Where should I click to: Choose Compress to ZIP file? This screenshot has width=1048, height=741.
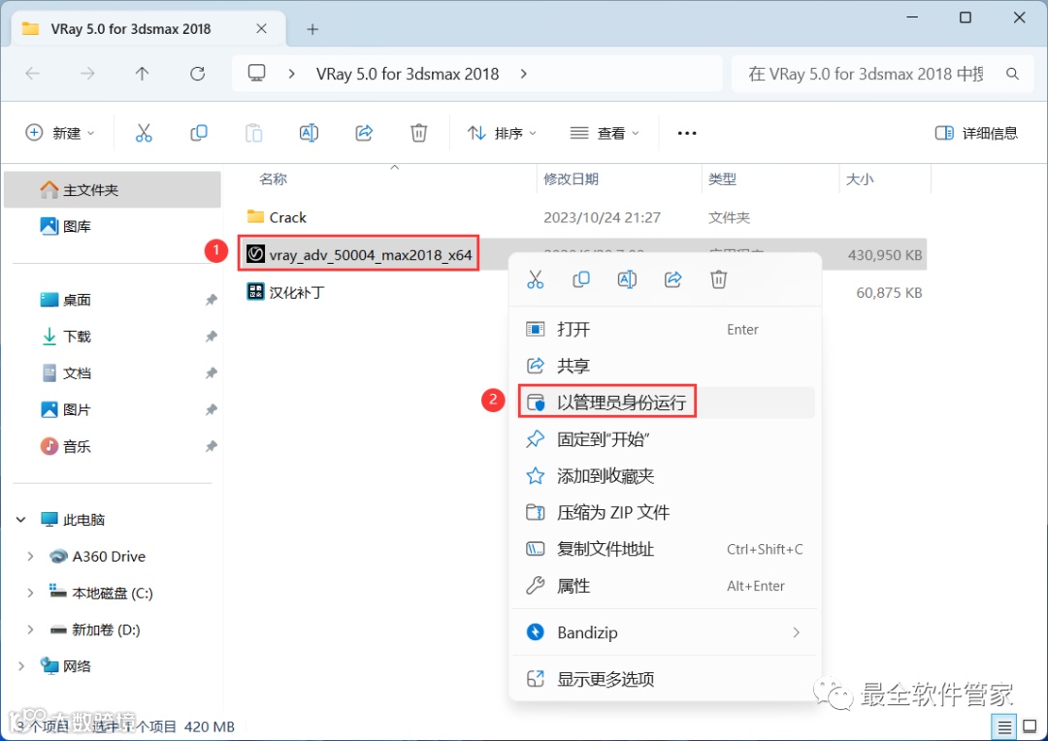point(667,512)
